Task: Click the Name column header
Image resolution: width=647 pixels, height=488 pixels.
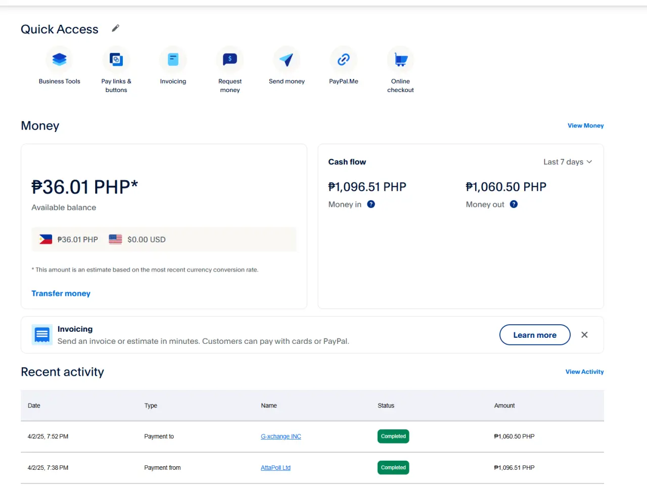Action: (269, 406)
